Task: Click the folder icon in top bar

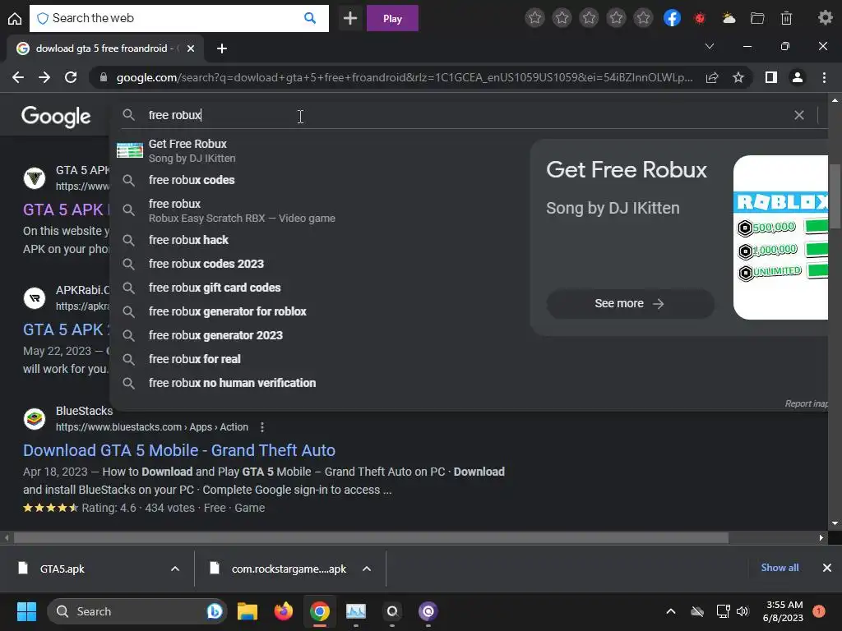Action: click(x=757, y=19)
